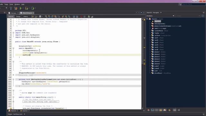Open the Run Project dropdown arrow
This screenshot has height=116, width=206.
pyautogui.click(x=23, y=8)
